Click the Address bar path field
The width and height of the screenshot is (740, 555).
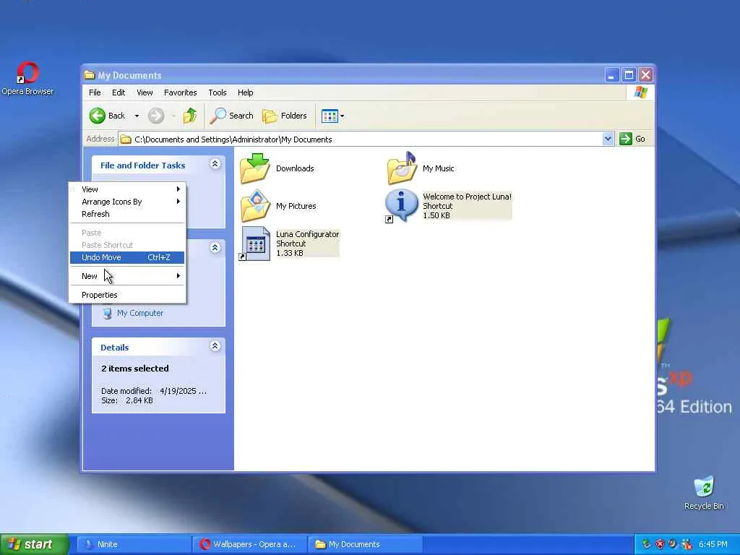361,139
